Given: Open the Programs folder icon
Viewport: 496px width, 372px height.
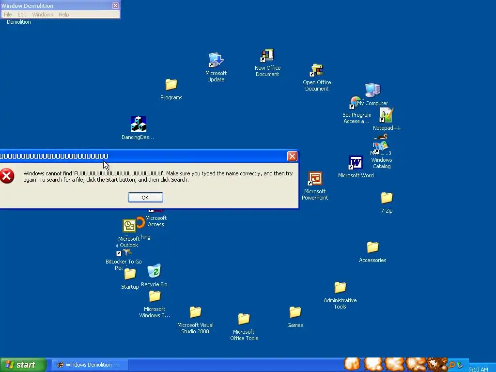Looking at the screenshot, I should [x=171, y=85].
